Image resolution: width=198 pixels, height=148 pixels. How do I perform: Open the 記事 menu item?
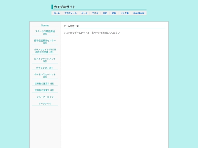pos(114,13)
